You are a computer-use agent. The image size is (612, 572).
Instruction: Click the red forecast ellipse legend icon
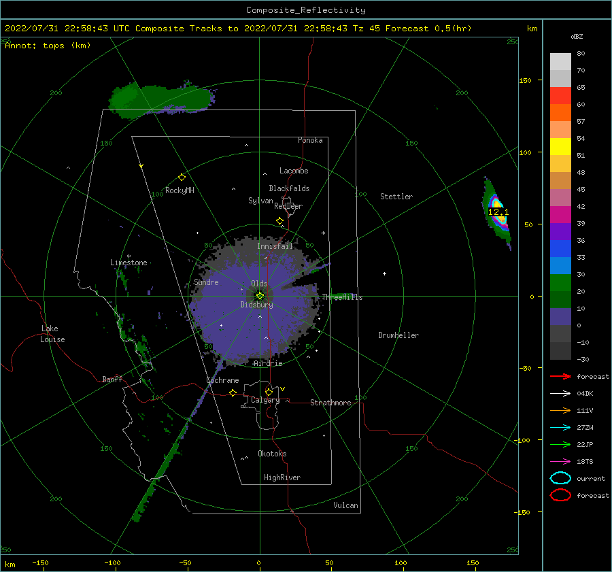coord(560,495)
